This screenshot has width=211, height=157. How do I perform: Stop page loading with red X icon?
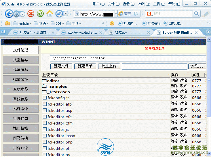[x=31, y=14]
